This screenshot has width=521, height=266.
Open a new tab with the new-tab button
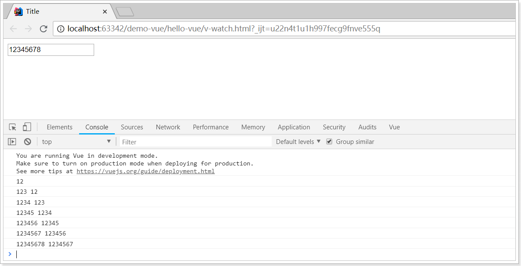(125, 12)
